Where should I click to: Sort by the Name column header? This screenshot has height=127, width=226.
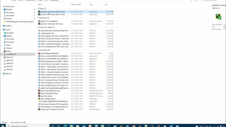click(x=40, y=5)
